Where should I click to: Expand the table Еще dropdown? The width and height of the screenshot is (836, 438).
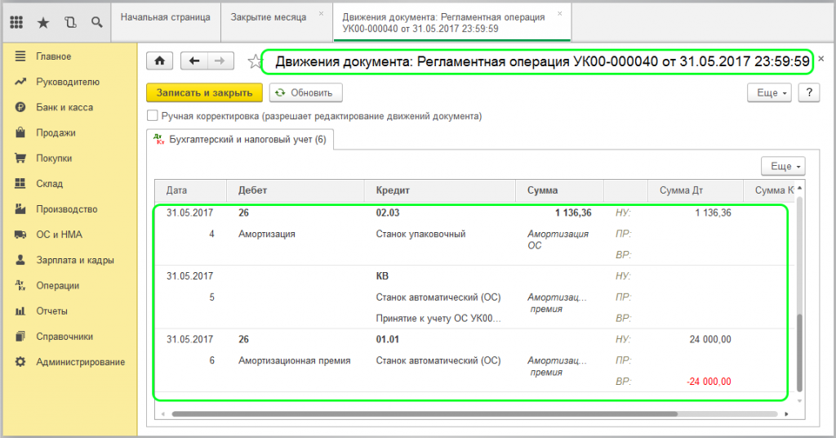[x=782, y=166]
